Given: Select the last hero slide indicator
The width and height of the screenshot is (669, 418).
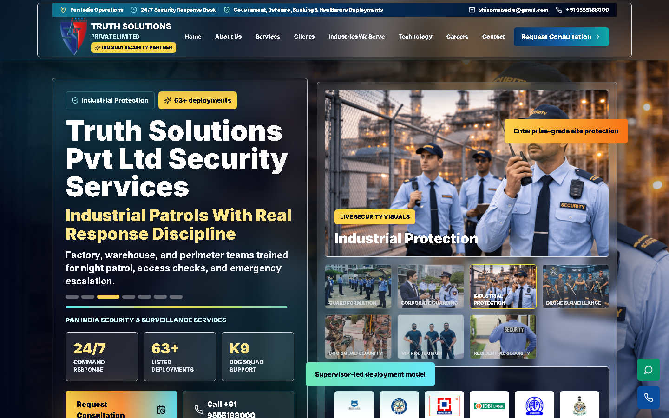Looking at the screenshot, I should click(x=176, y=297).
